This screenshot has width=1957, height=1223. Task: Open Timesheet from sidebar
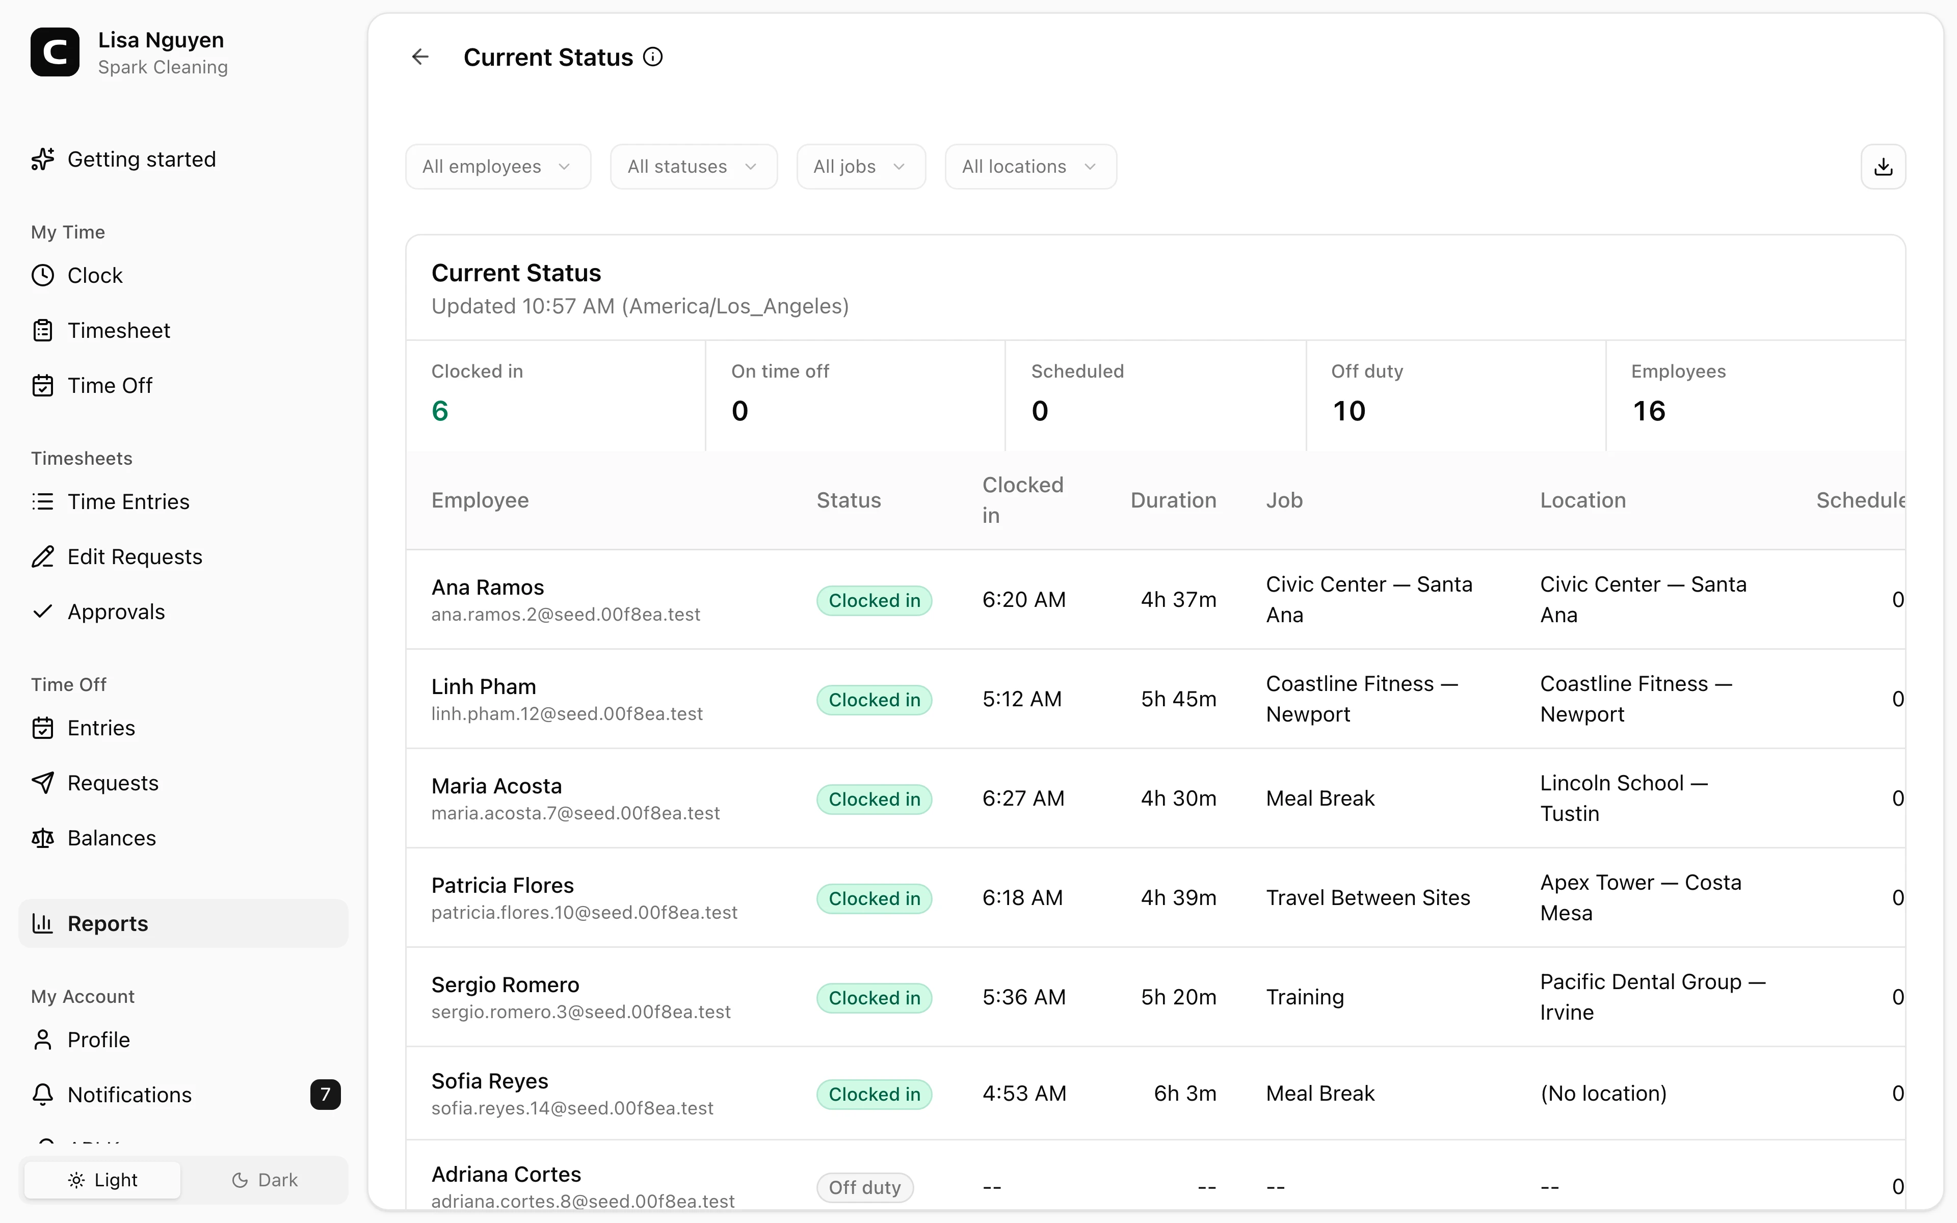point(183,331)
